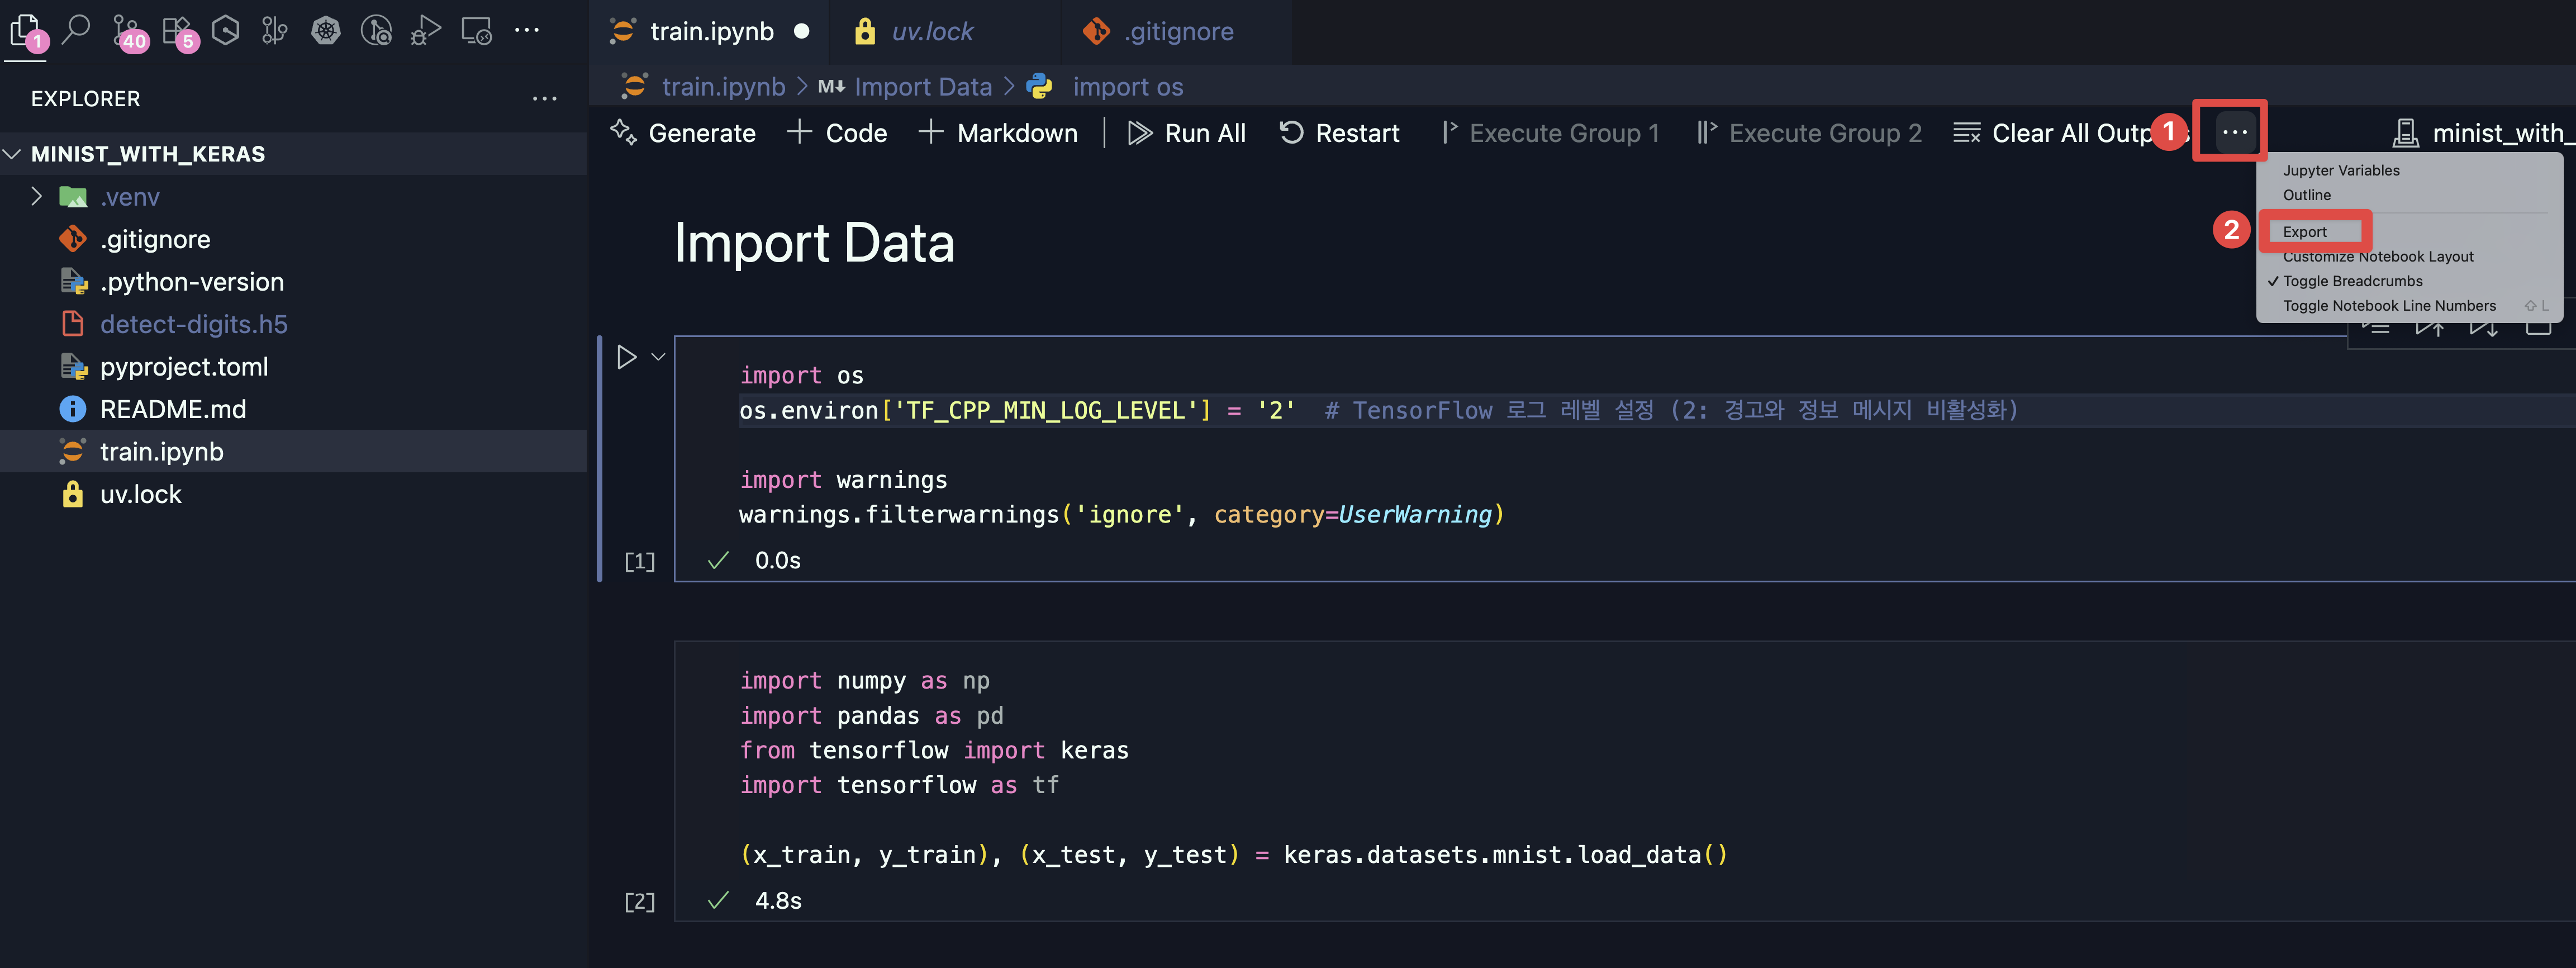Collapse the MINIST_WITH_KERAS root folder
This screenshot has width=2576, height=968.
[x=13, y=154]
